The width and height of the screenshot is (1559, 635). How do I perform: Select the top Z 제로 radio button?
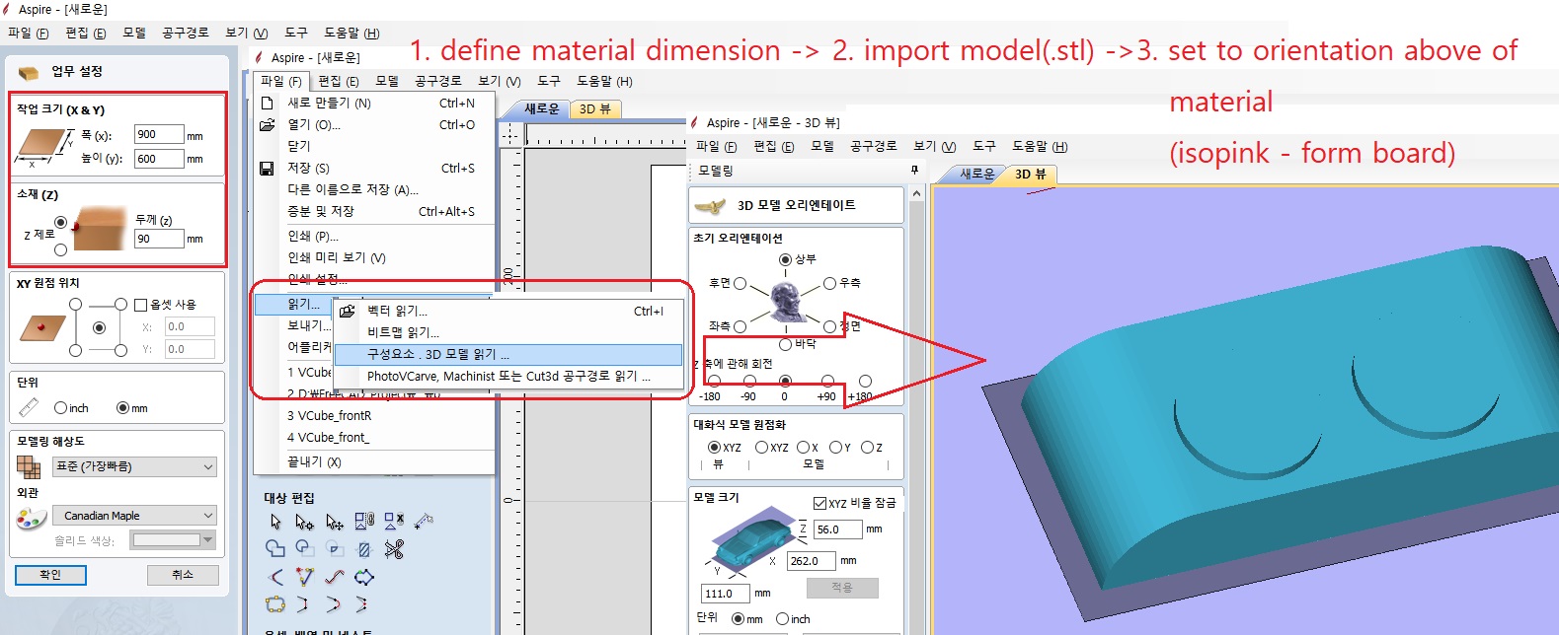[61, 223]
